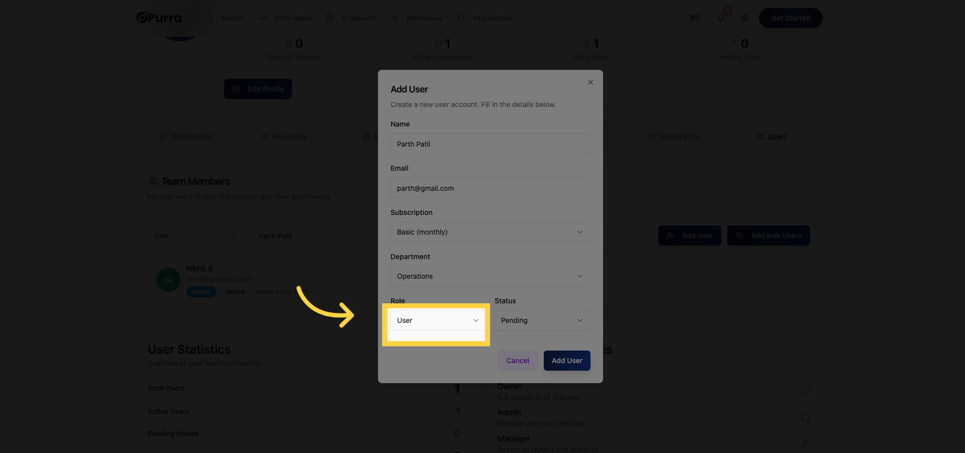965x453 pixels.
Task: Click the Regulations shield icon
Action: pos(461,18)
